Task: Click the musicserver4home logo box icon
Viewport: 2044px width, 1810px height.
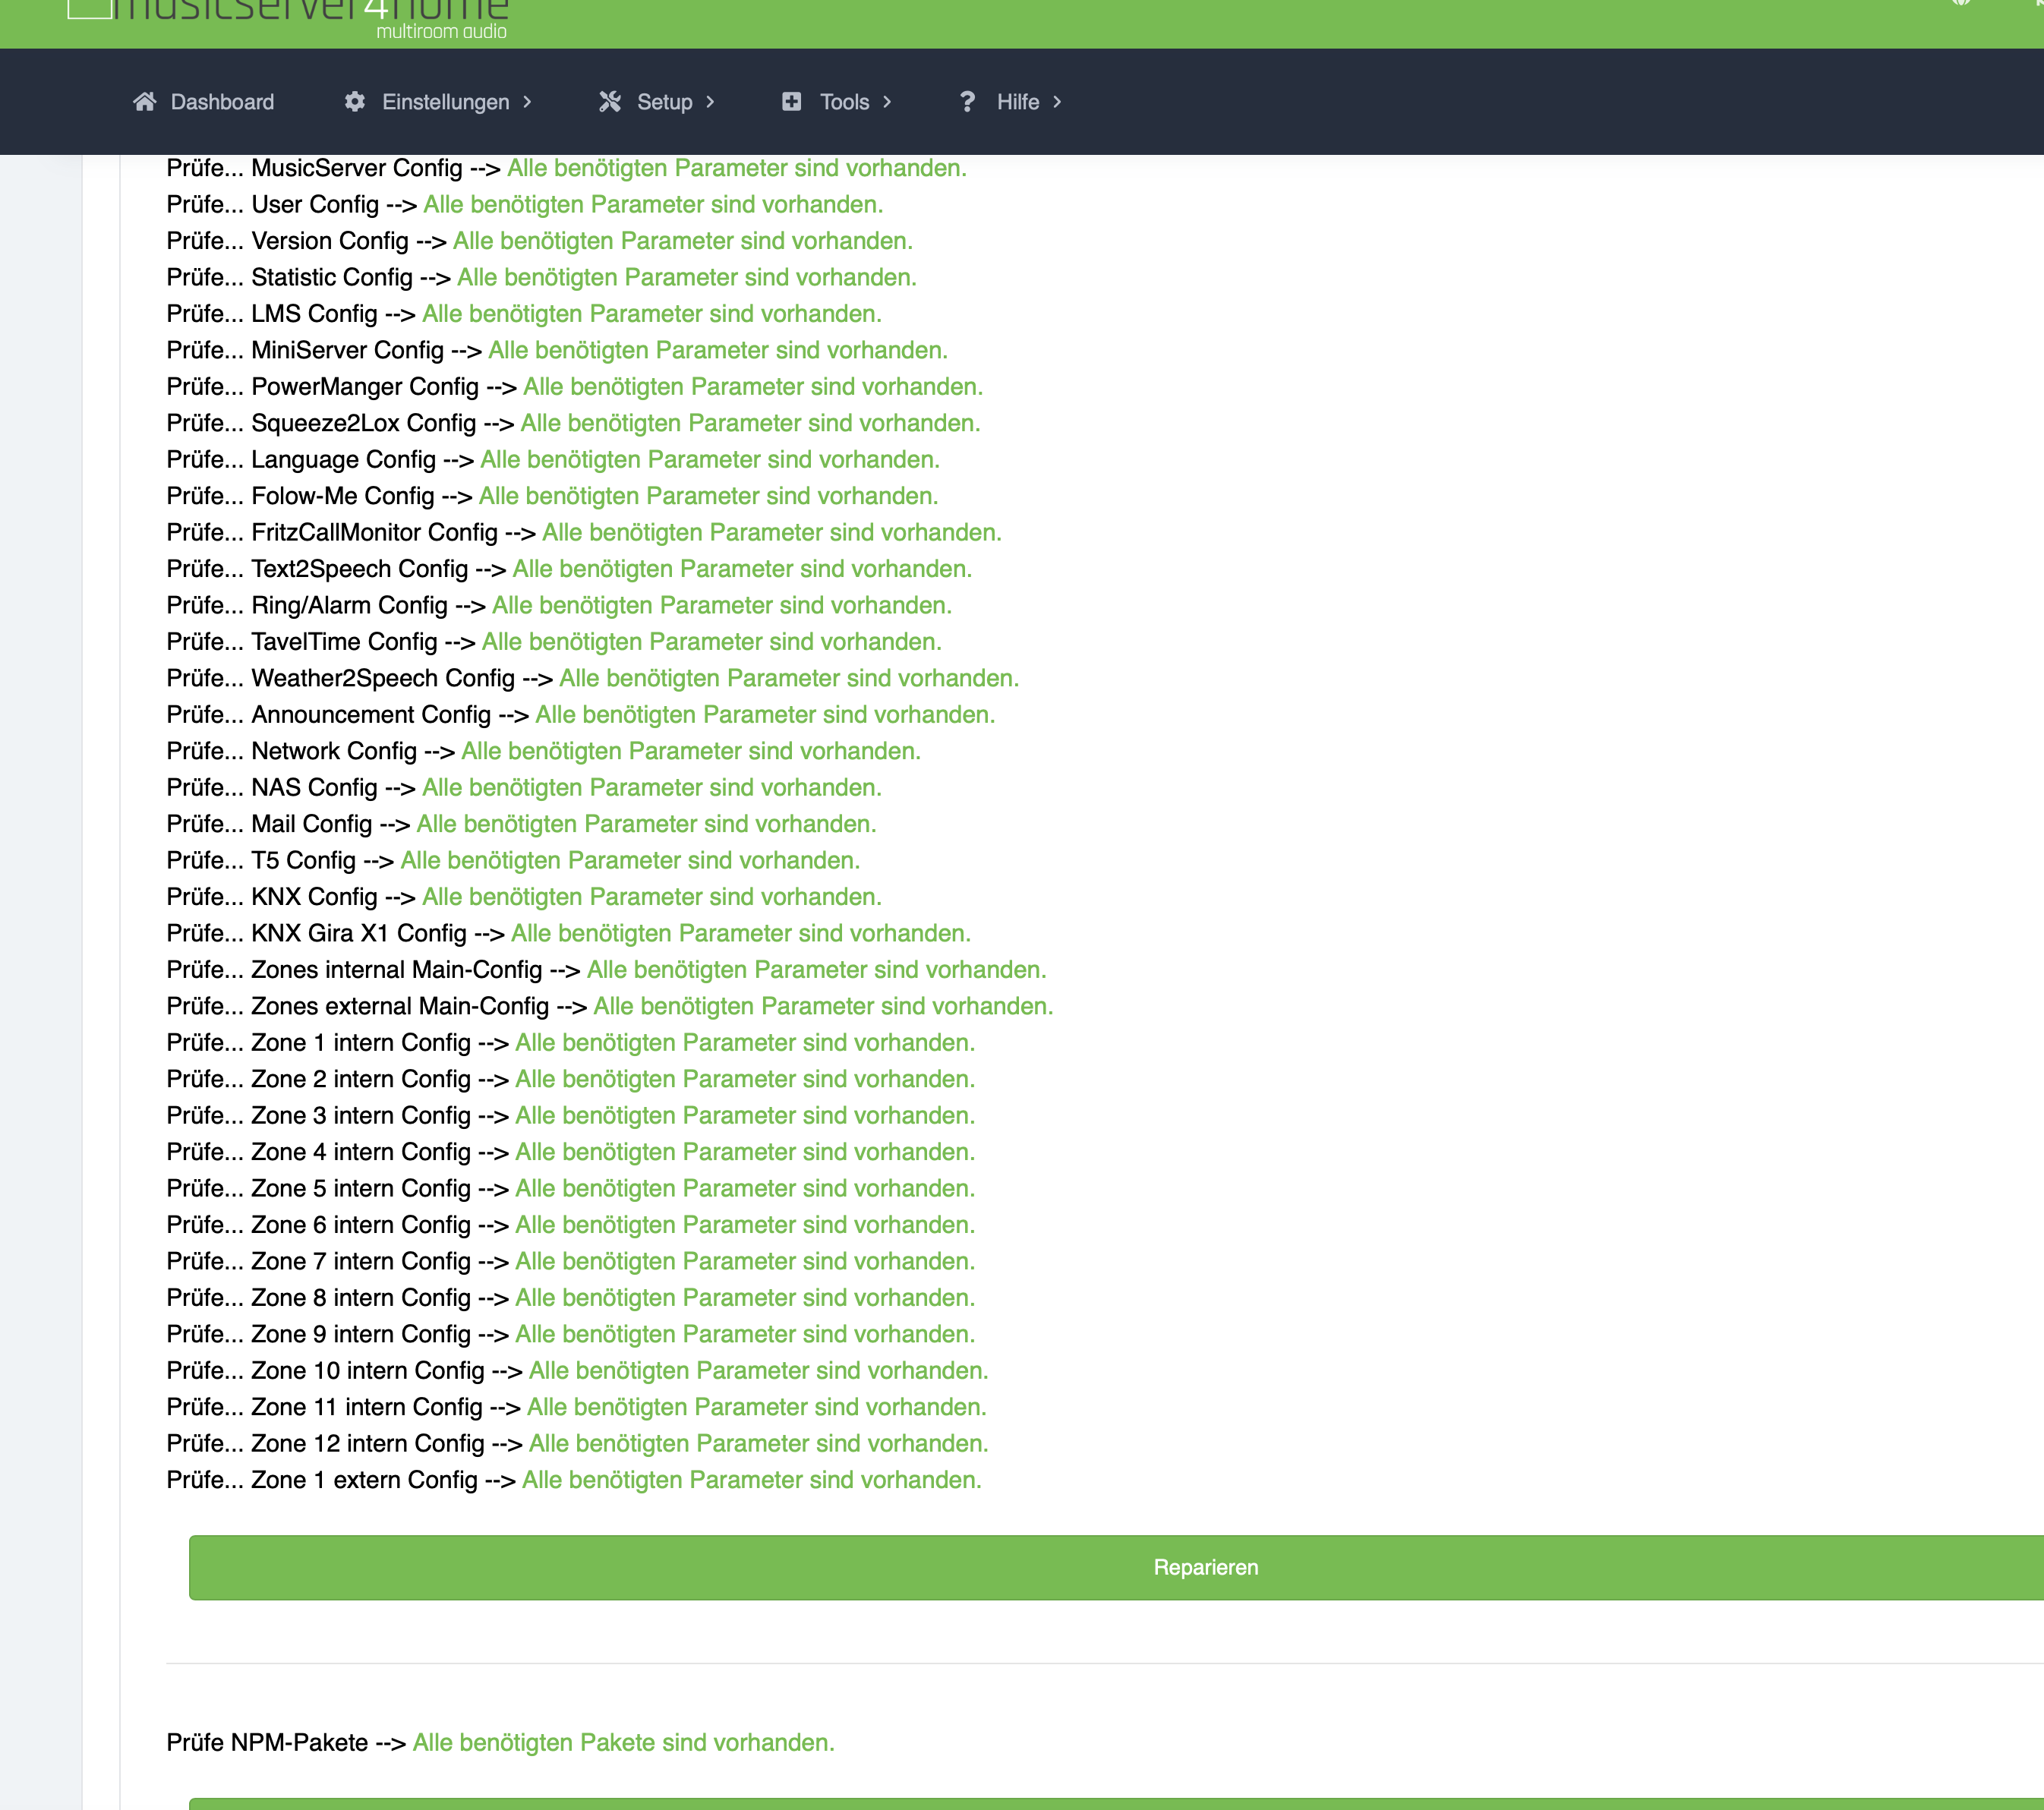Action: 89,9
